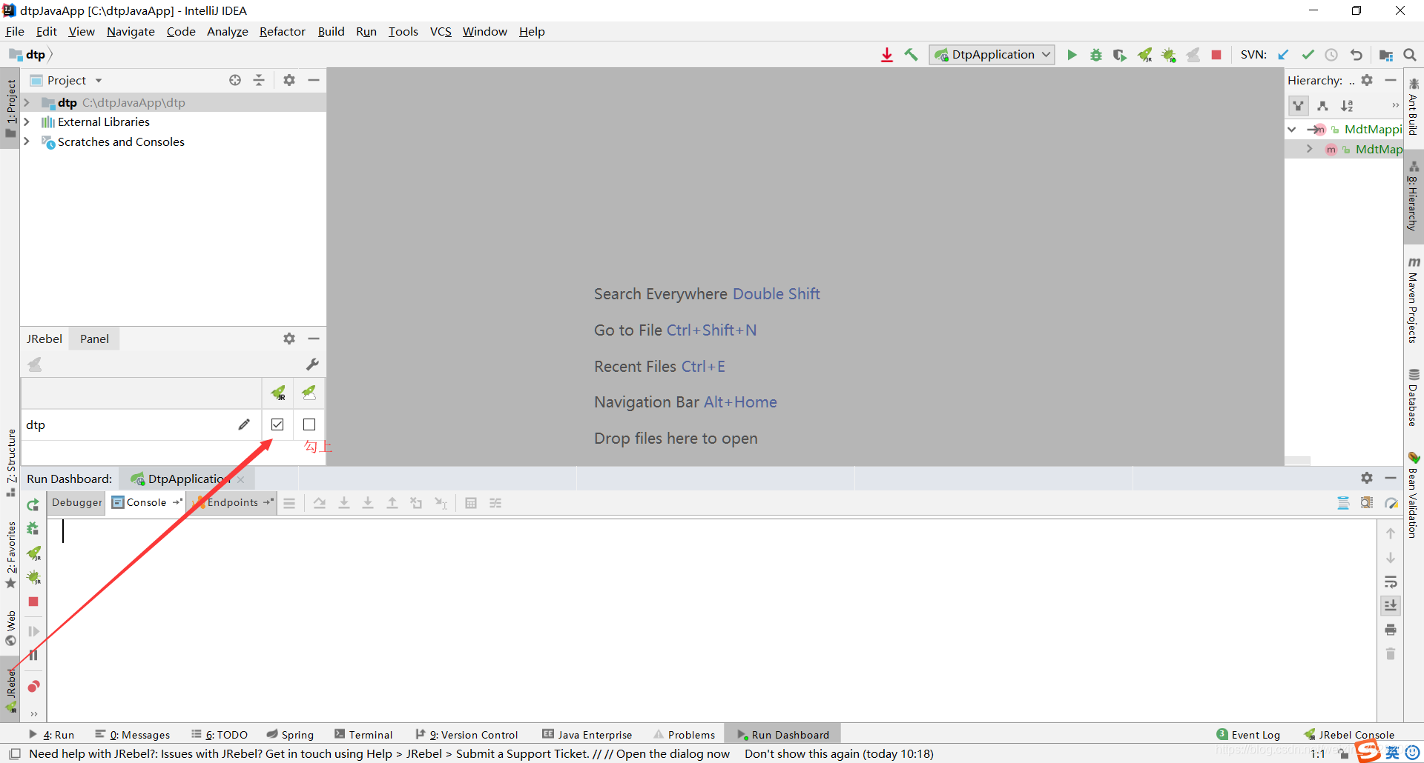Open the Spring tool window
Viewport: 1424px width, 763px height.
[290, 735]
